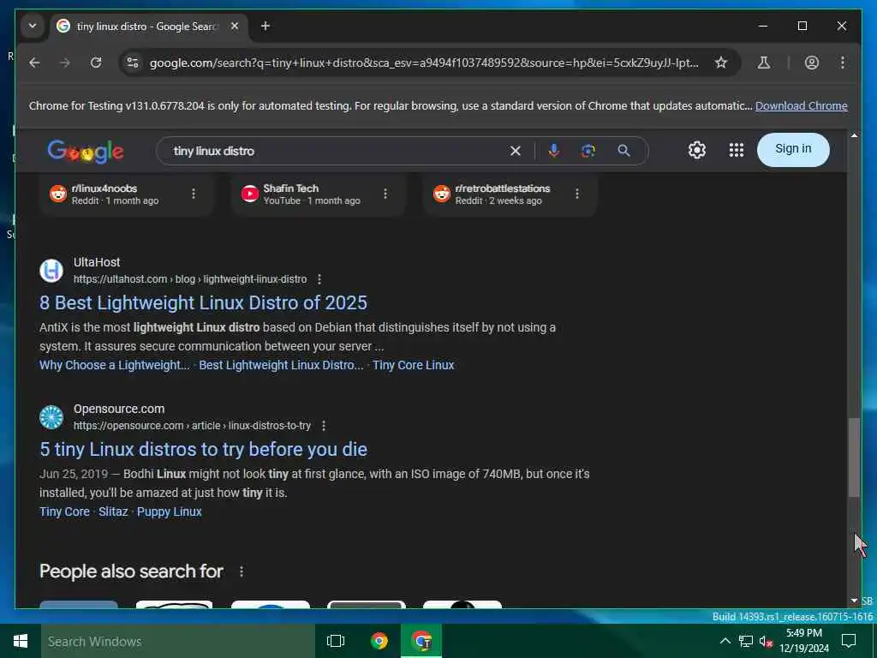Open Chrome three-dot menu
877x658 pixels.
coord(843,63)
